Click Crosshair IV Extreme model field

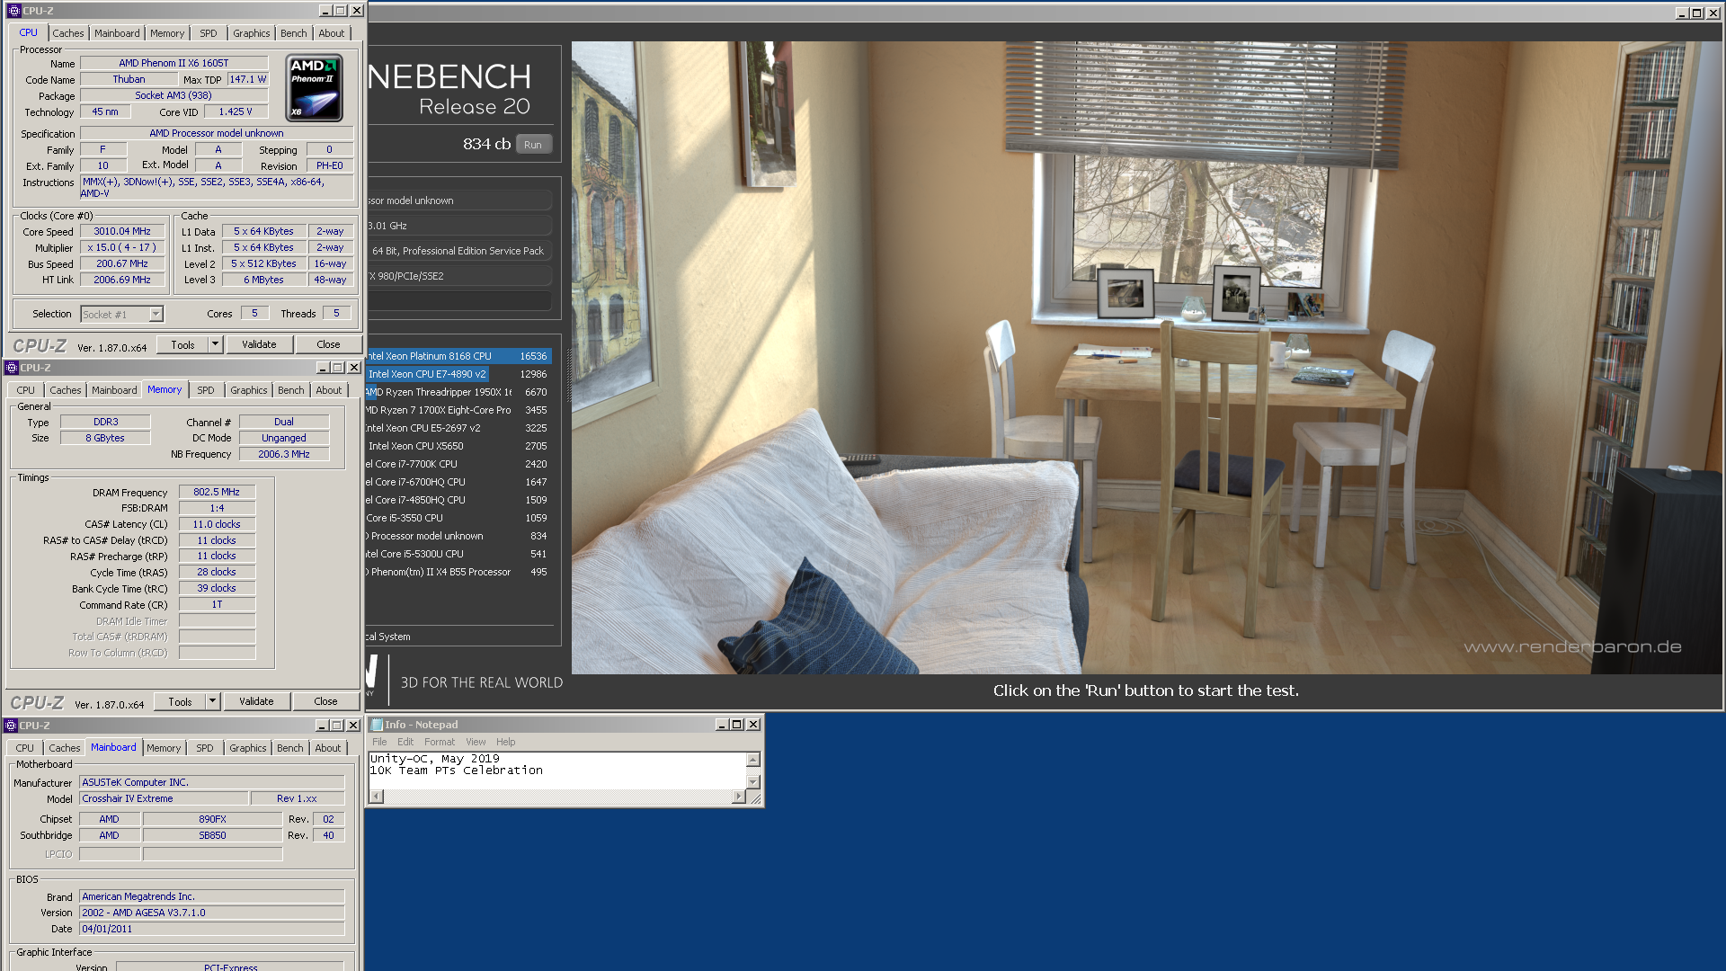(x=164, y=798)
